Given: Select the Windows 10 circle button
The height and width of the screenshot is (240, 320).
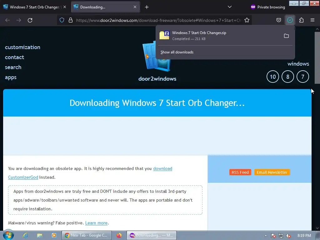Looking at the screenshot, I should [x=272, y=77].
